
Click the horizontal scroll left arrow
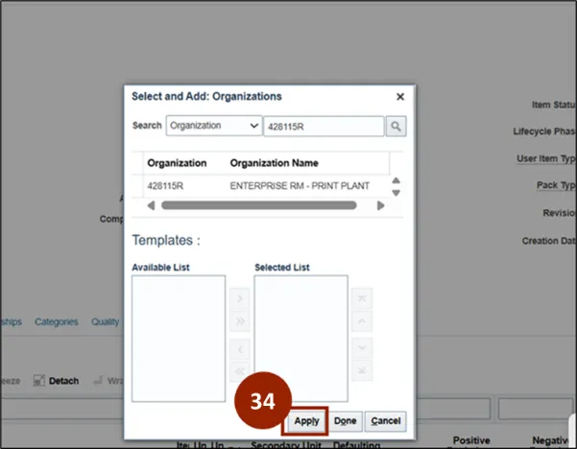coord(151,205)
